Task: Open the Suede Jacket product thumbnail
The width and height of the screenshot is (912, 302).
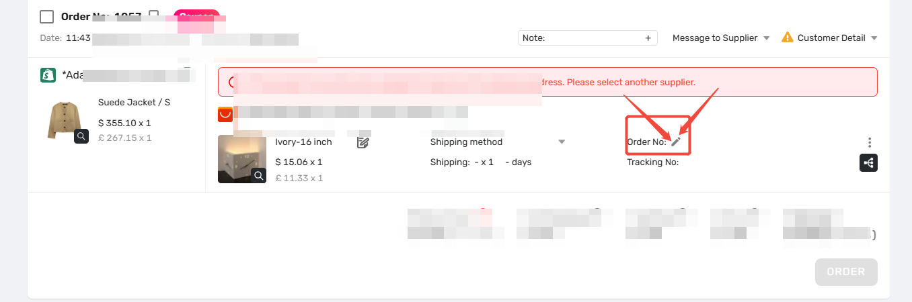Action: point(65,121)
